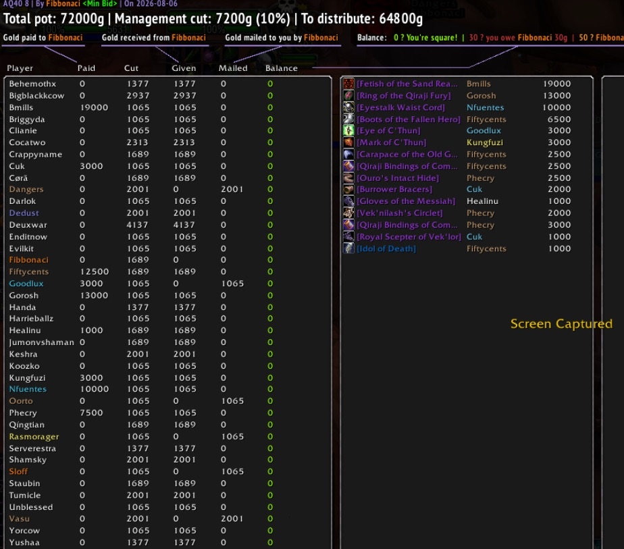
Task: Select player Vasu in the list
Action: click(19, 519)
